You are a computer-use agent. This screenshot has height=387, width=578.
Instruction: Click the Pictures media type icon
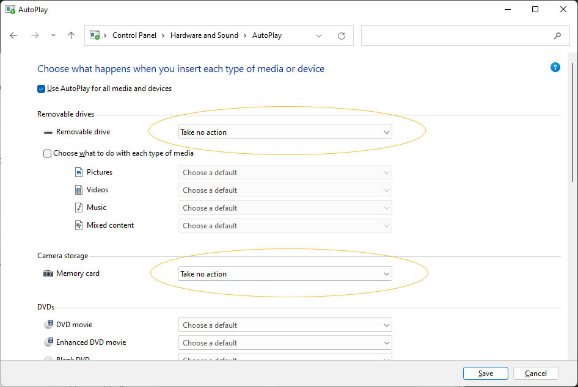[x=79, y=172]
